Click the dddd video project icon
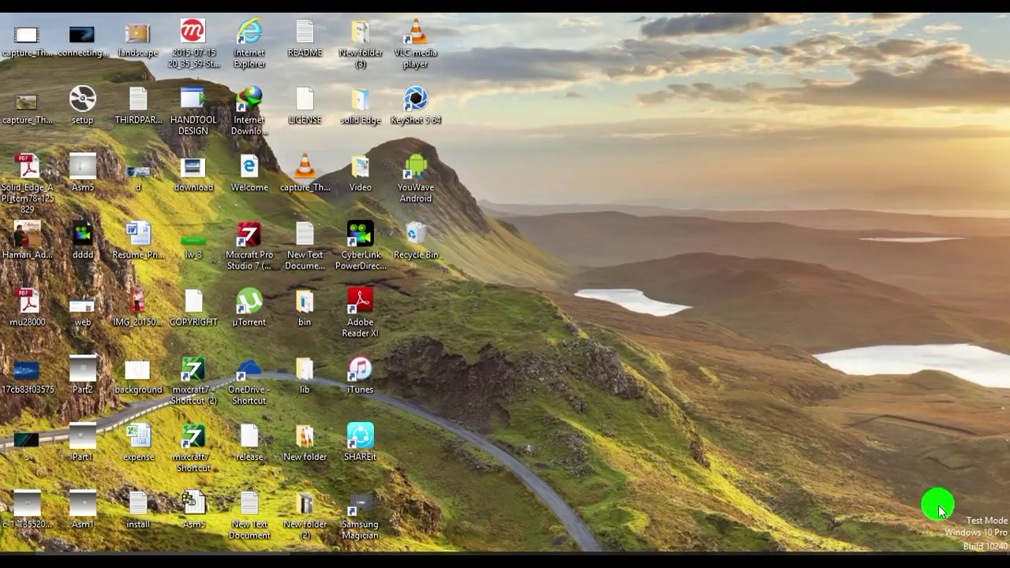The image size is (1010, 568). coord(83,241)
